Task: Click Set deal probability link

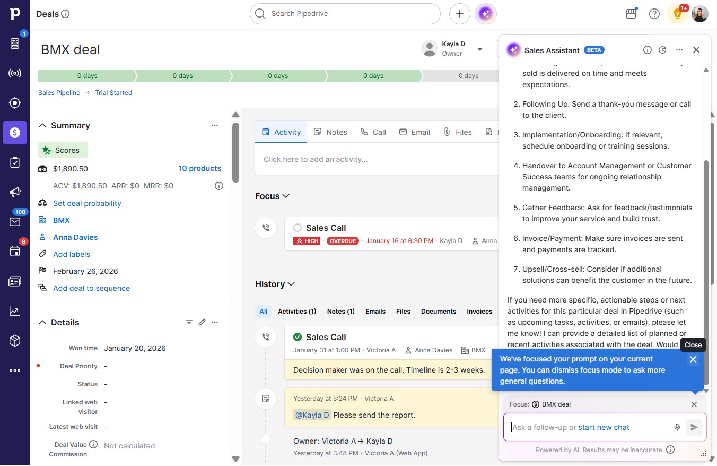Action: click(87, 203)
